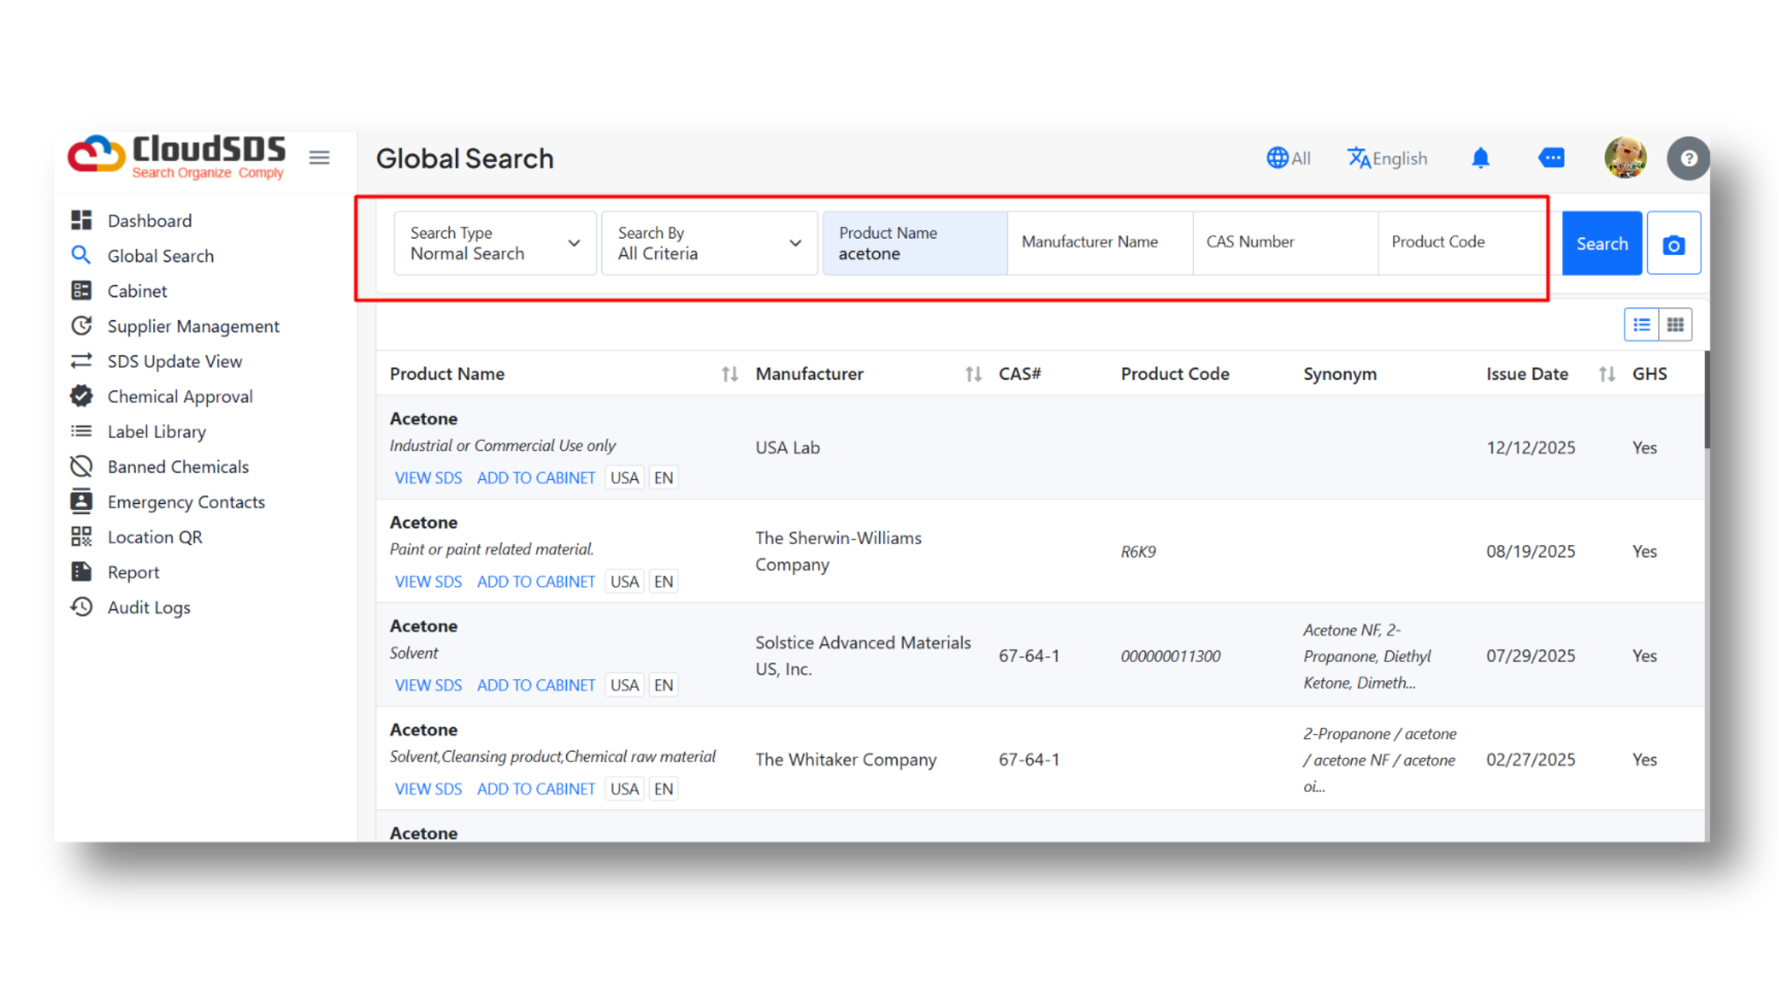Switch to grid view layout

(x=1675, y=324)
